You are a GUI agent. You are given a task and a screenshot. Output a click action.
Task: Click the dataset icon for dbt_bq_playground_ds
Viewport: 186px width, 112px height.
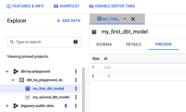(x=22, y=80)
